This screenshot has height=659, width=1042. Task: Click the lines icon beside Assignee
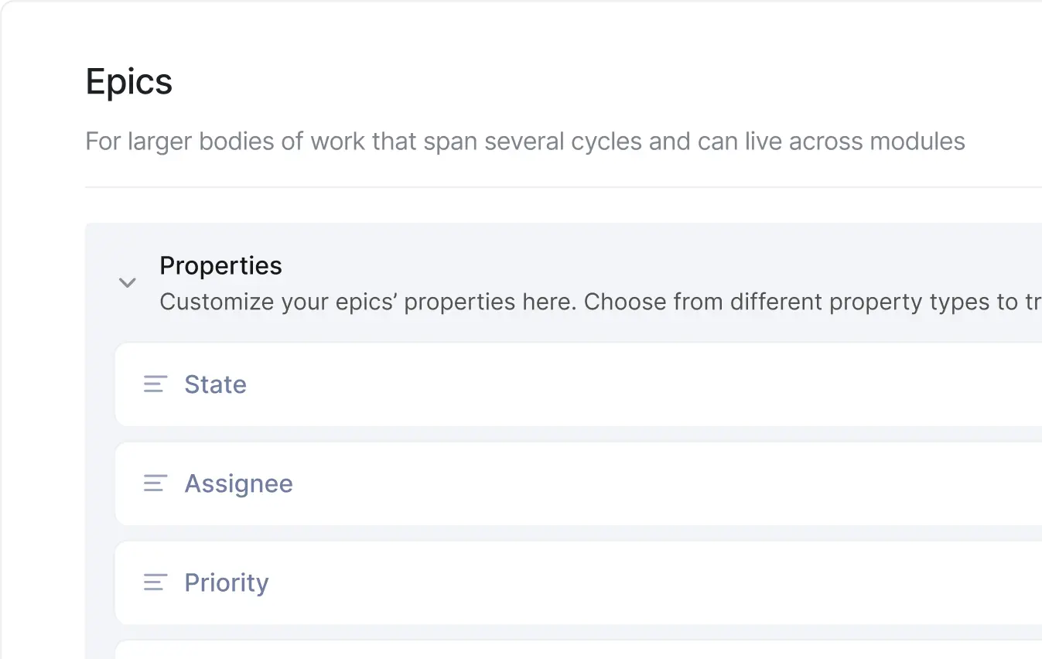[x=155, y=483]
